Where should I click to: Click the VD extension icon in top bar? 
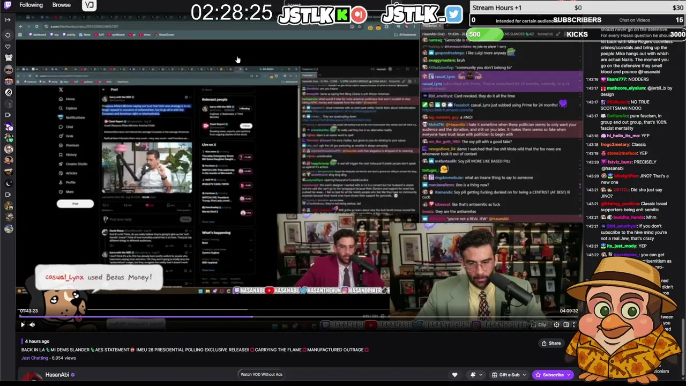[x=90, y=5]
